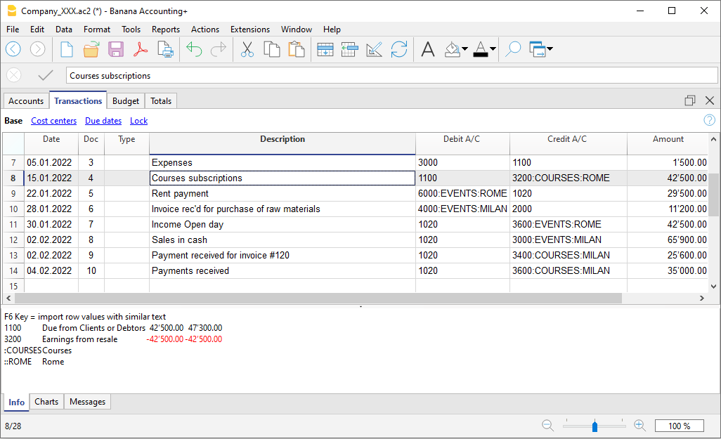This screenshot has width=721, height=439.
Task: Click the zoom in plus icon
Action: coord(639,426)
